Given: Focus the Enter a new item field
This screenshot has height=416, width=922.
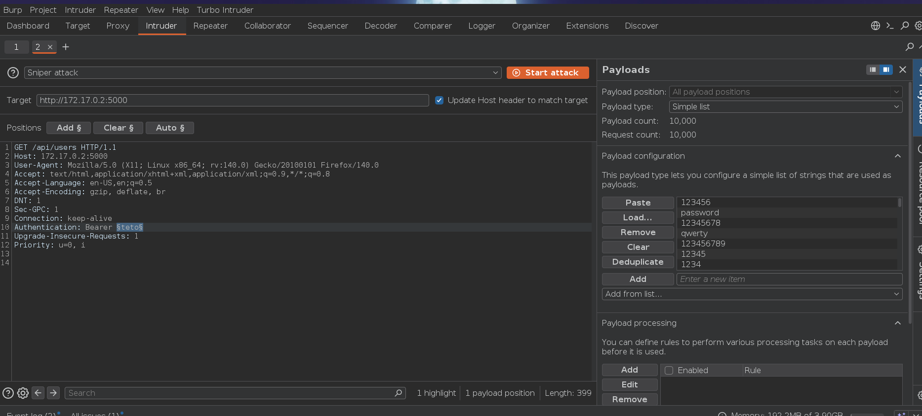Looking at the screenshot, I should pos(789,279).
